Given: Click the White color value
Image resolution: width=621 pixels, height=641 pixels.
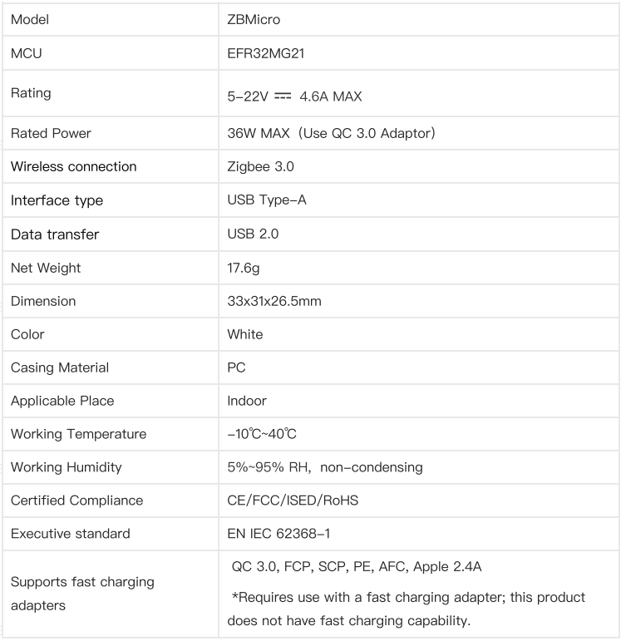Looking at the screenshot, I should (245, 334).
